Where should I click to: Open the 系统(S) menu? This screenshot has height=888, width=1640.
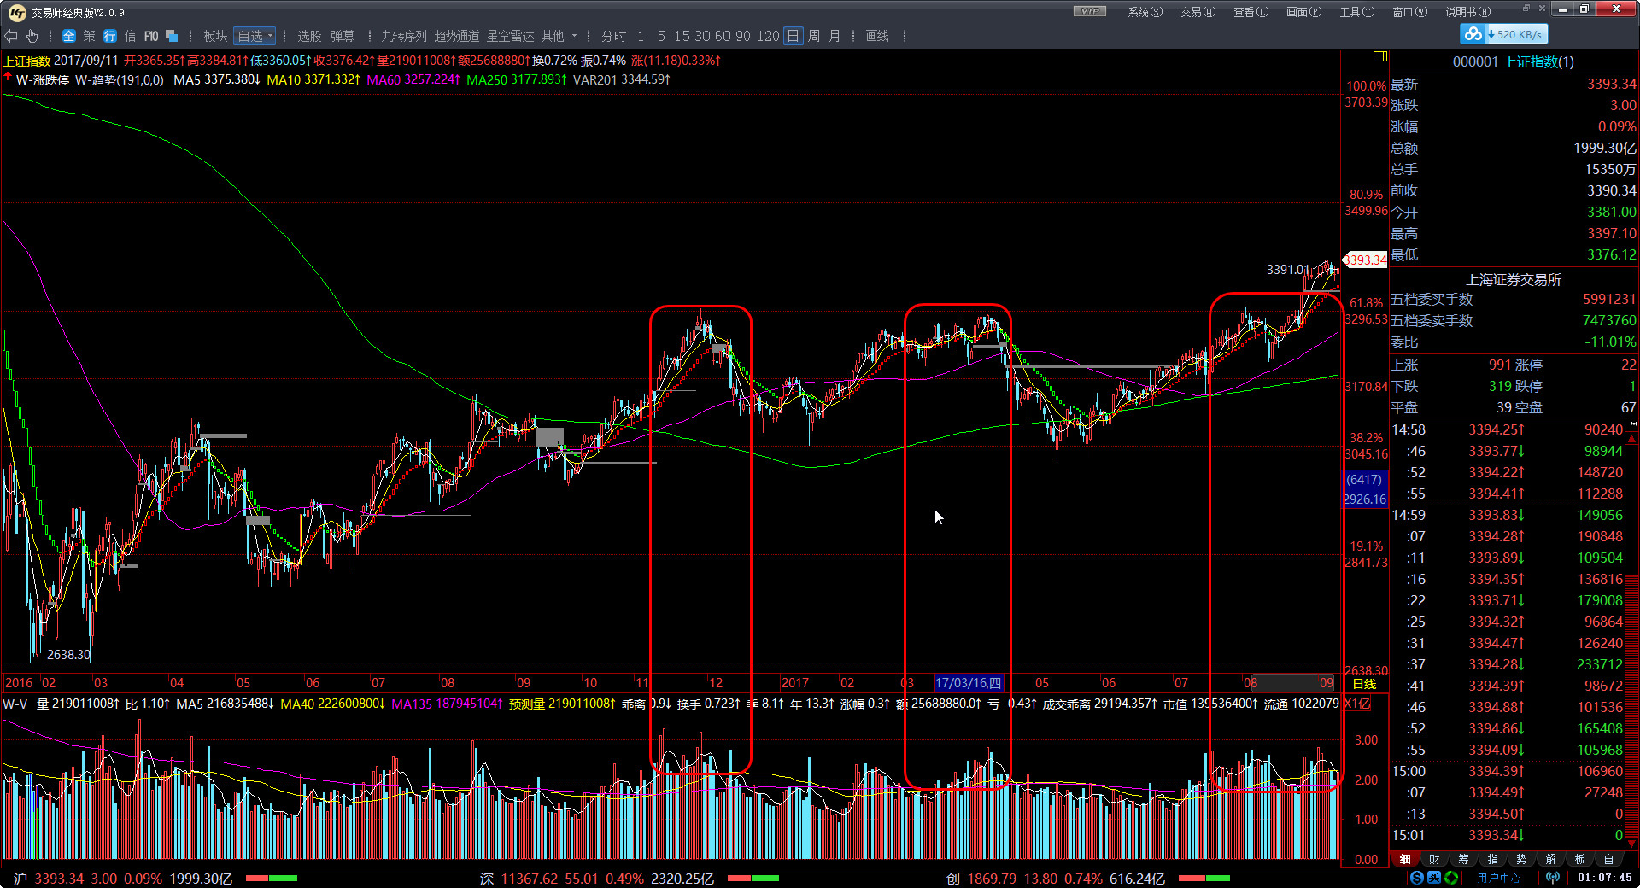click(x=1145, y=11)
